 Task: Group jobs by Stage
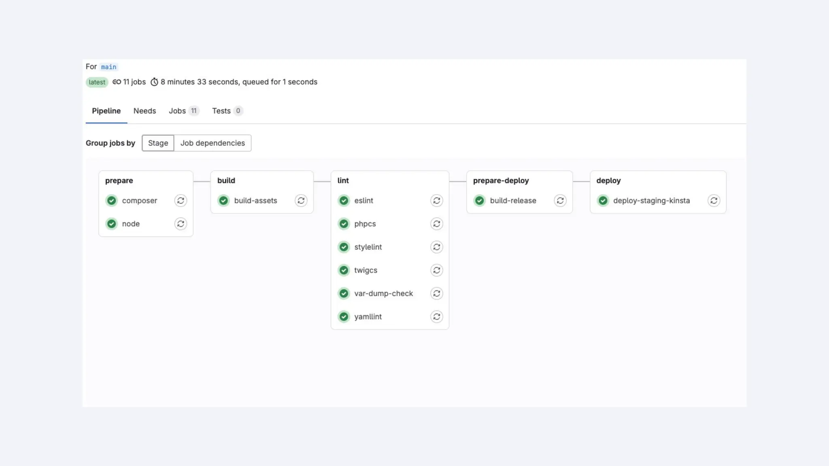click(x=158, y=143)
